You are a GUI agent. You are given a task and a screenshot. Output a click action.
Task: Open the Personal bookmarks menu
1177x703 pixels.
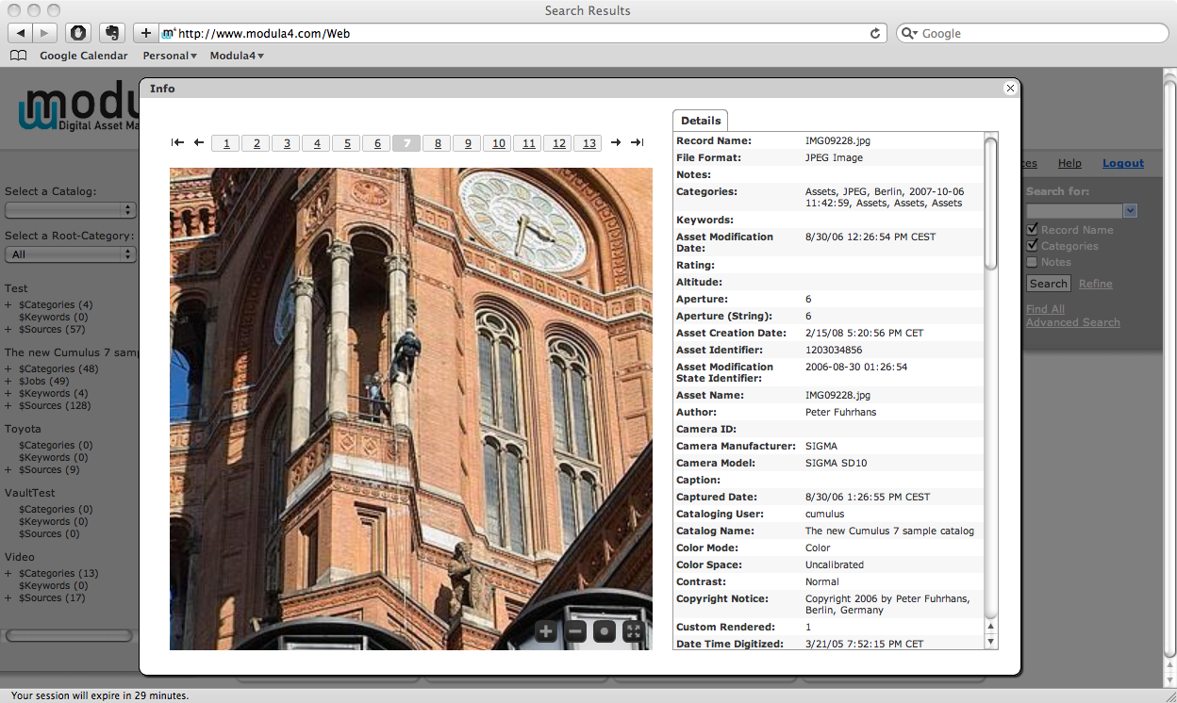(x=170, y=56)
